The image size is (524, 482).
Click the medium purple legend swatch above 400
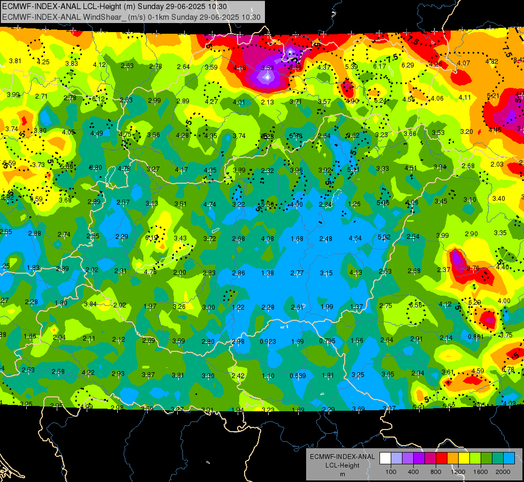click(408, 458)
